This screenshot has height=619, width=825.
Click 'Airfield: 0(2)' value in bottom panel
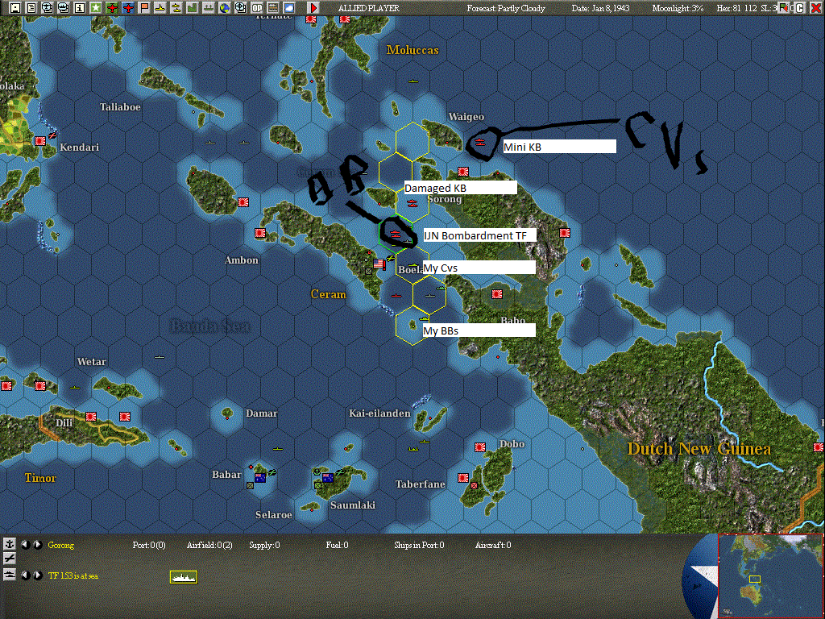[209, 545]
